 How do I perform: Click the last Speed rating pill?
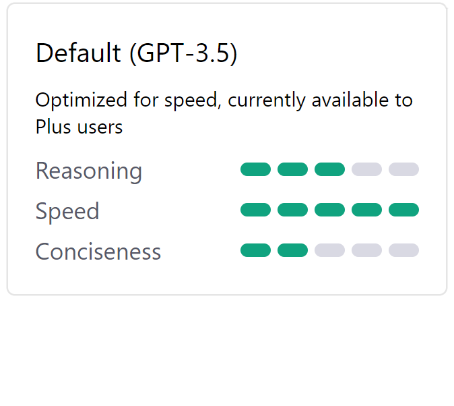[403, 210]
